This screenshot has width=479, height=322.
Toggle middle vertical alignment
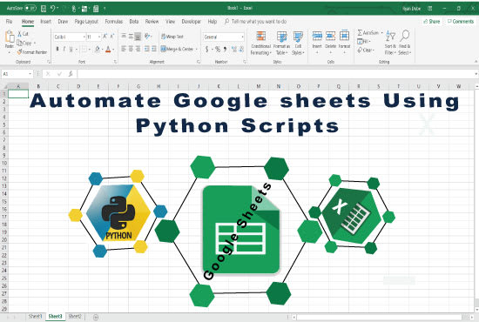click(x=131, y=37)
